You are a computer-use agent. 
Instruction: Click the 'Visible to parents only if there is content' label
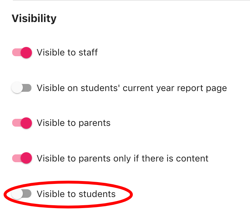[x=122, y=158]
